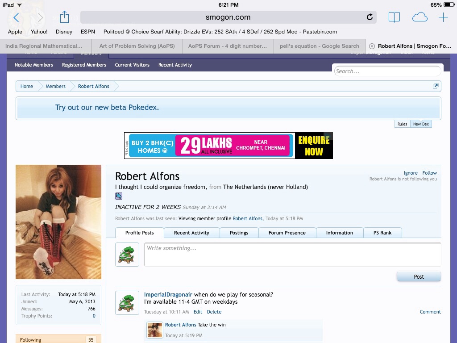The image size is (457, 343).
Task: Reload the page with the refresh icon
Action: (370, 17)
